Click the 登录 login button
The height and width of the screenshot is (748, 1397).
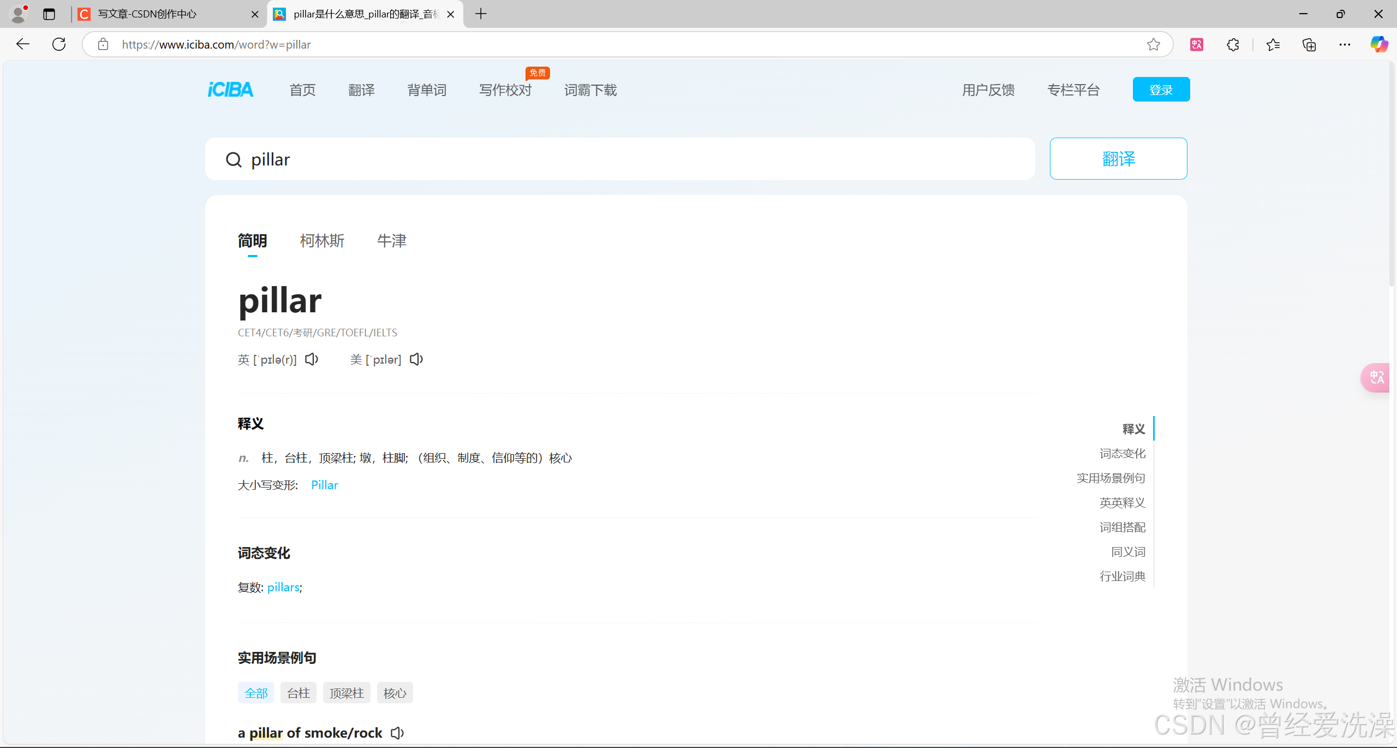[x=1161, y=90]
